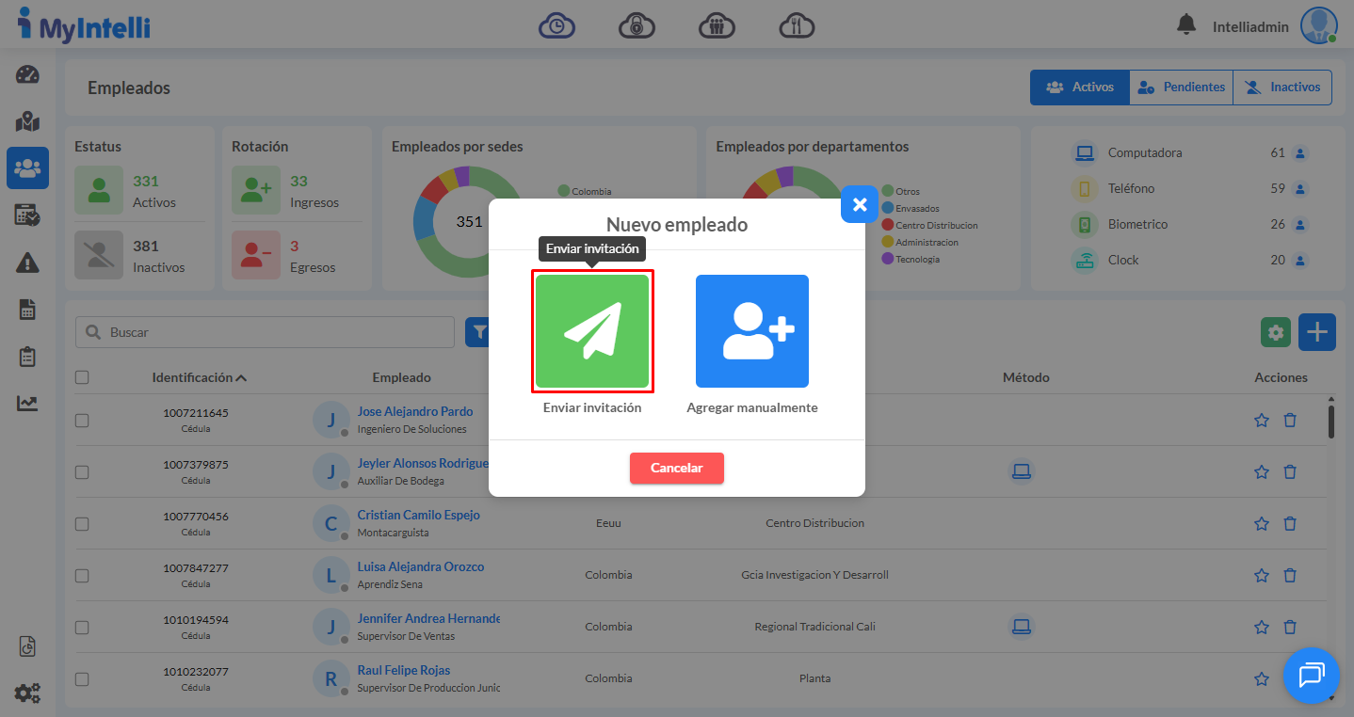Open the notifications bell icon
The width and height of the screenshot is (1354, 717).
point(1186,25)
